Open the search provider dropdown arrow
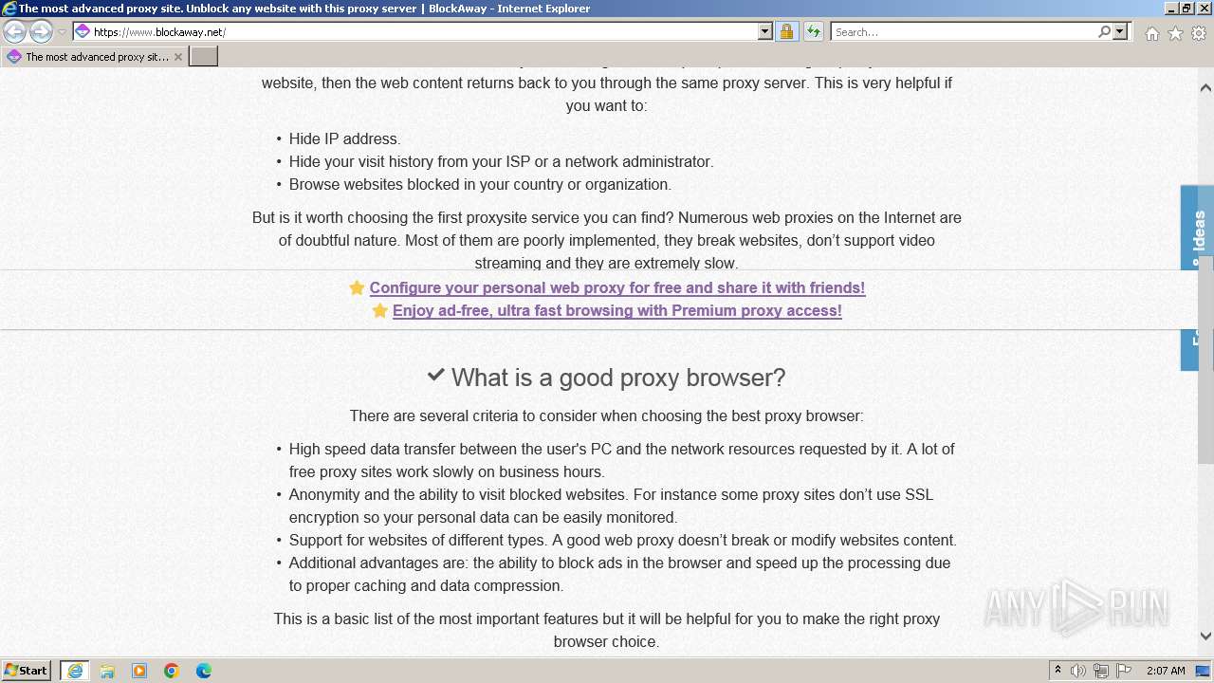The height and width of the screenshot is (683, 1214). 1120,31
